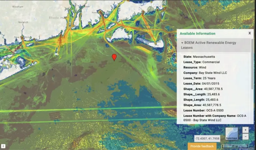Zoom in with the plus button

[x=246, y=130]
